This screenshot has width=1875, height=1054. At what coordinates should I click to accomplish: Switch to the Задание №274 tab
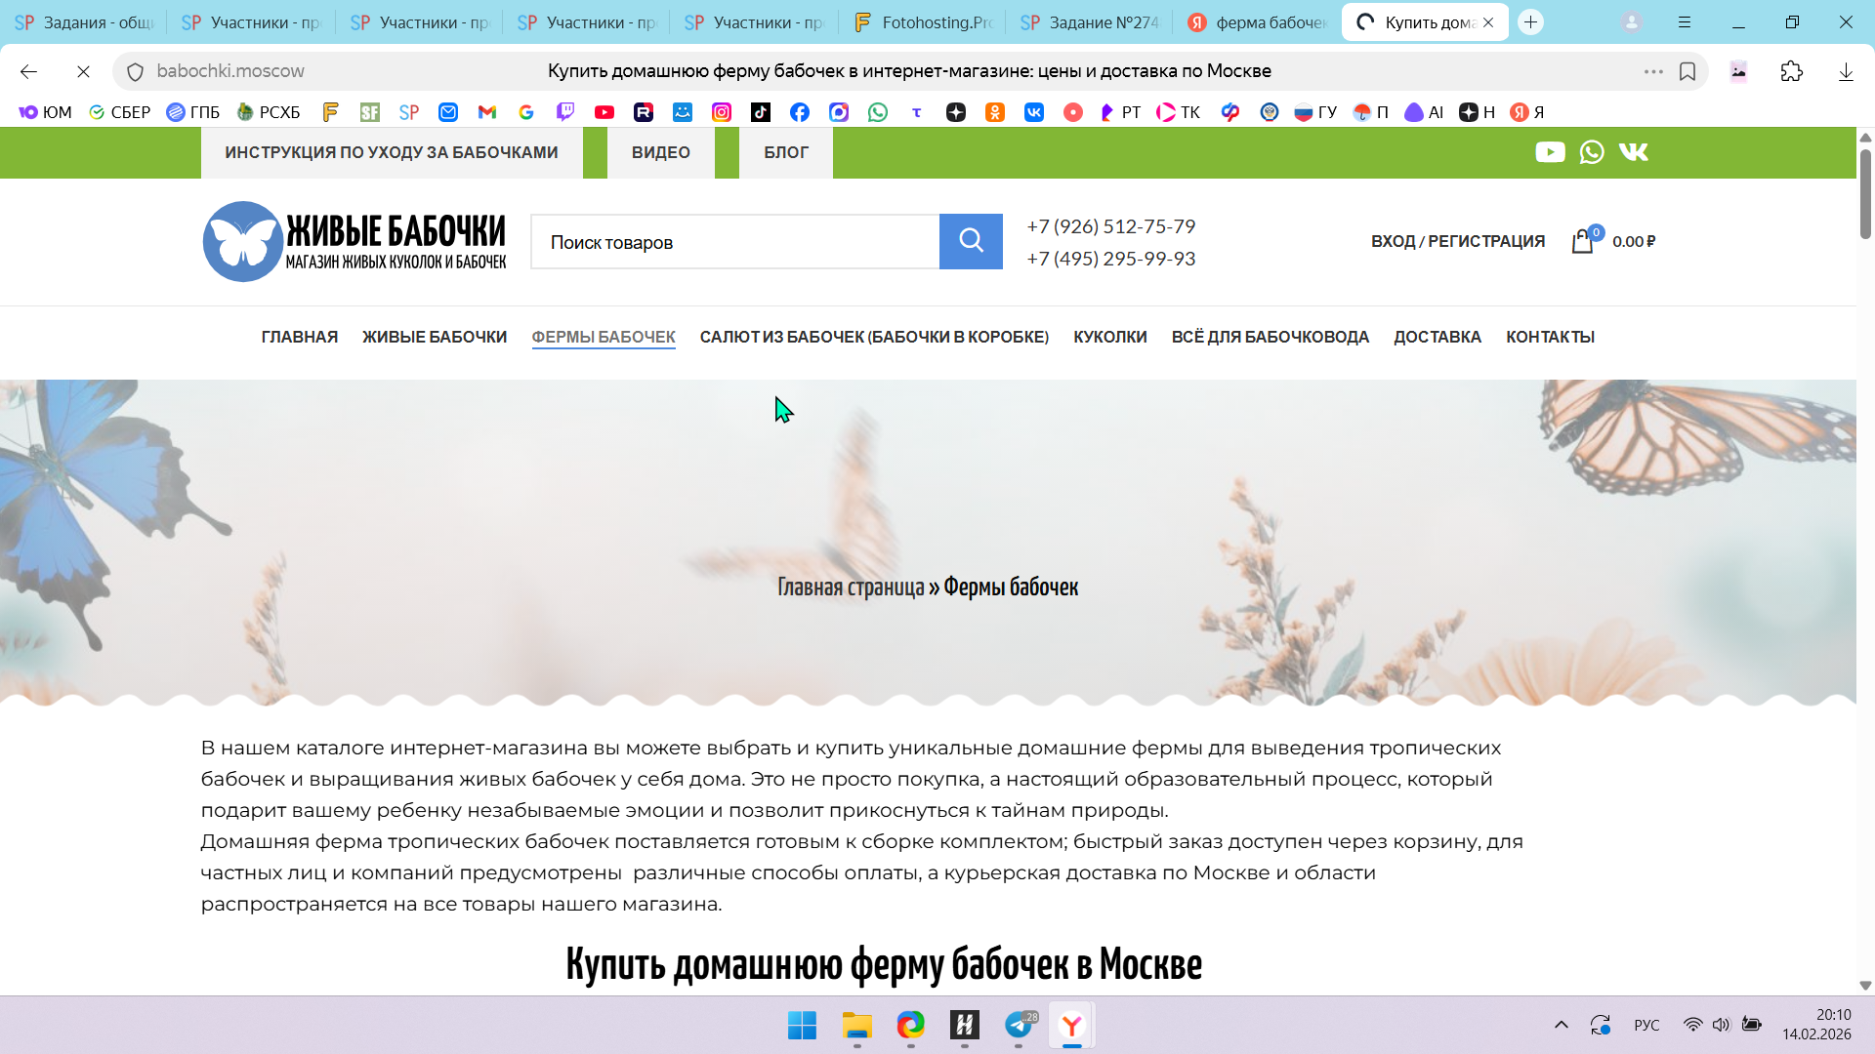click(x=1089, y=21)
